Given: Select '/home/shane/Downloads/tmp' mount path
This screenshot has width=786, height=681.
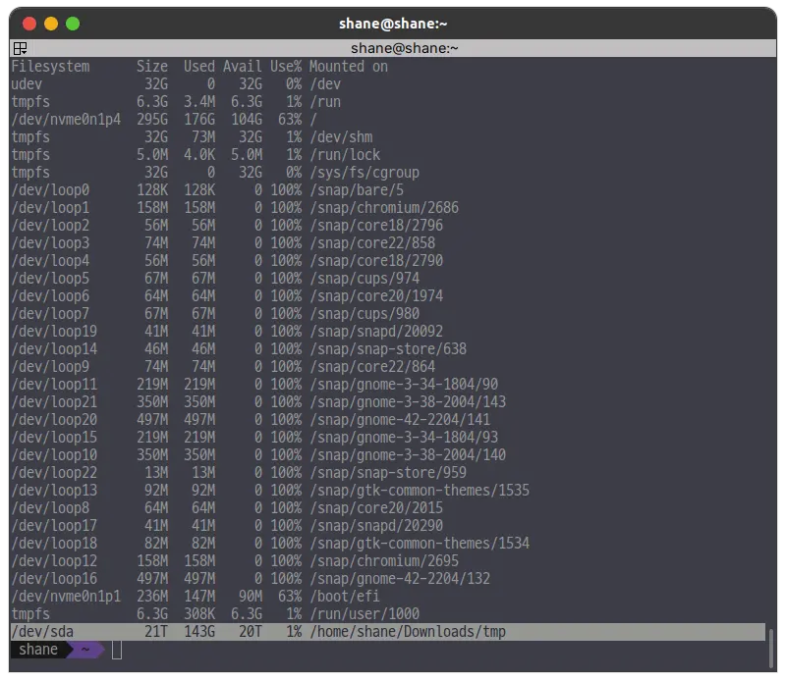Looking at the screenshot, I should [x=408, y=631].
